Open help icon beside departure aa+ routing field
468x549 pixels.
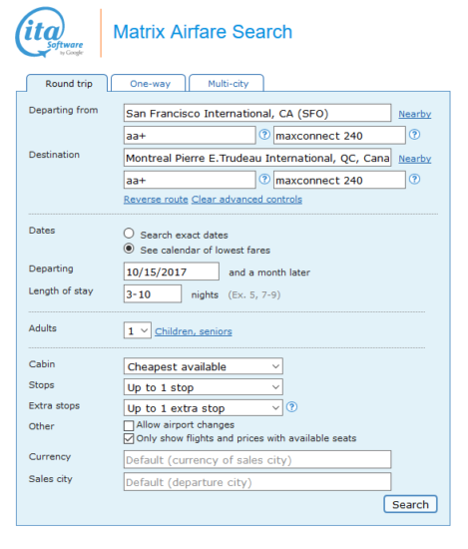(x=264, y=135)
